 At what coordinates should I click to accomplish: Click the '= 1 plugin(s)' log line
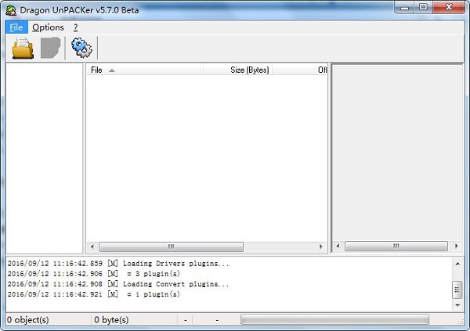93,294
